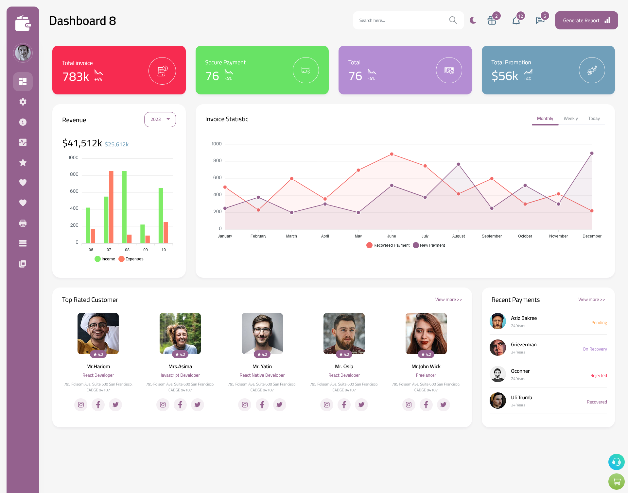628x493 pixels.
Task: Click the heart/liked icon in sidebar
Action: [23, 183]
